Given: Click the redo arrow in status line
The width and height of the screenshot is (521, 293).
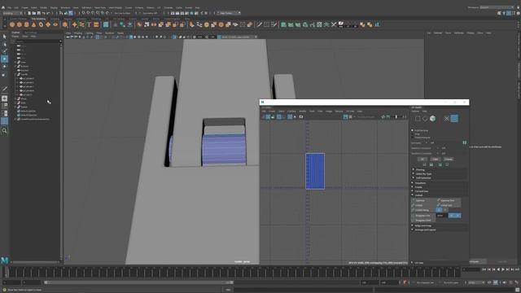Looking at the screenshot, I should (x=48, y=13).
